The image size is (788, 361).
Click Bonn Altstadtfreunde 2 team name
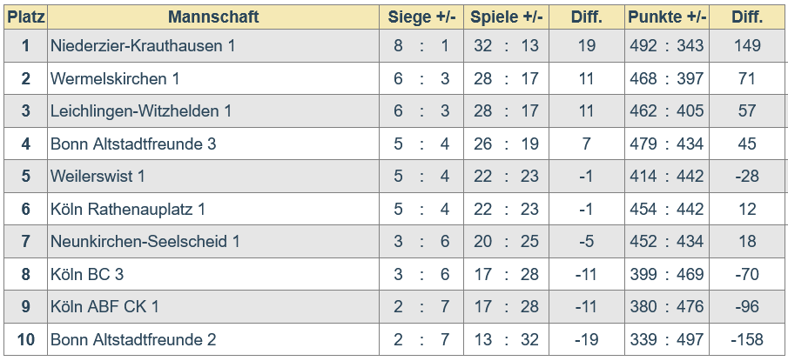(x=133, y=339)
